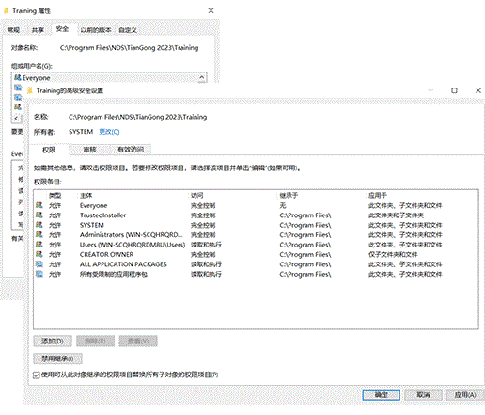Click the 应用(A) button
Screen dimensions: 485x415
point(465,395)
